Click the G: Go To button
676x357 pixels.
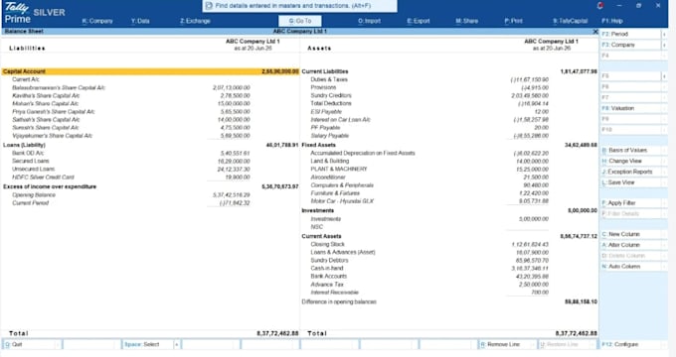tap(299, 21)
